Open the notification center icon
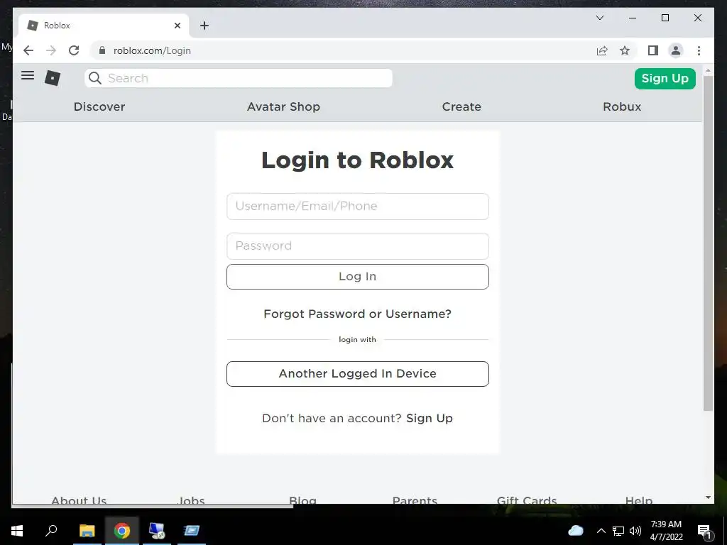727x545 pixels. coord(704,532)
